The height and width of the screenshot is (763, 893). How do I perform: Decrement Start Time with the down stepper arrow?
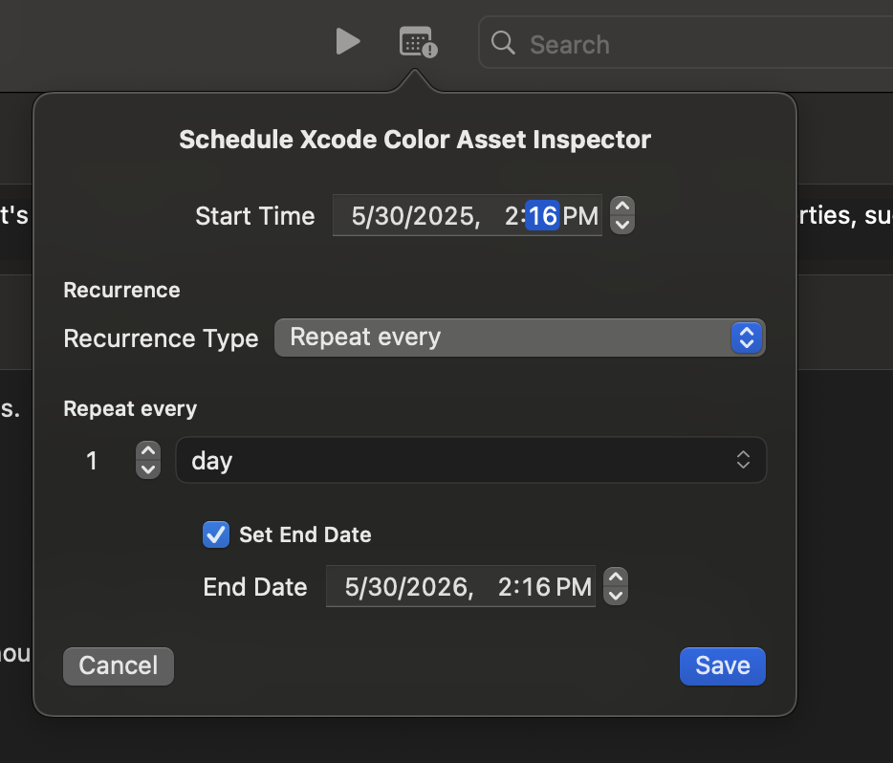(622, 225)
